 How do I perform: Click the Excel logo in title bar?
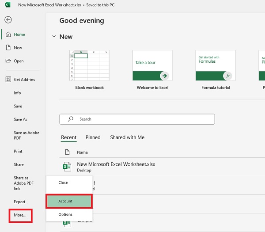coord(8,5)
